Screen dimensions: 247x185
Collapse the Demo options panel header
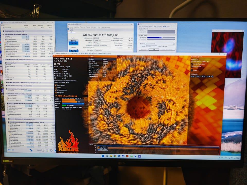coord(192,57)
